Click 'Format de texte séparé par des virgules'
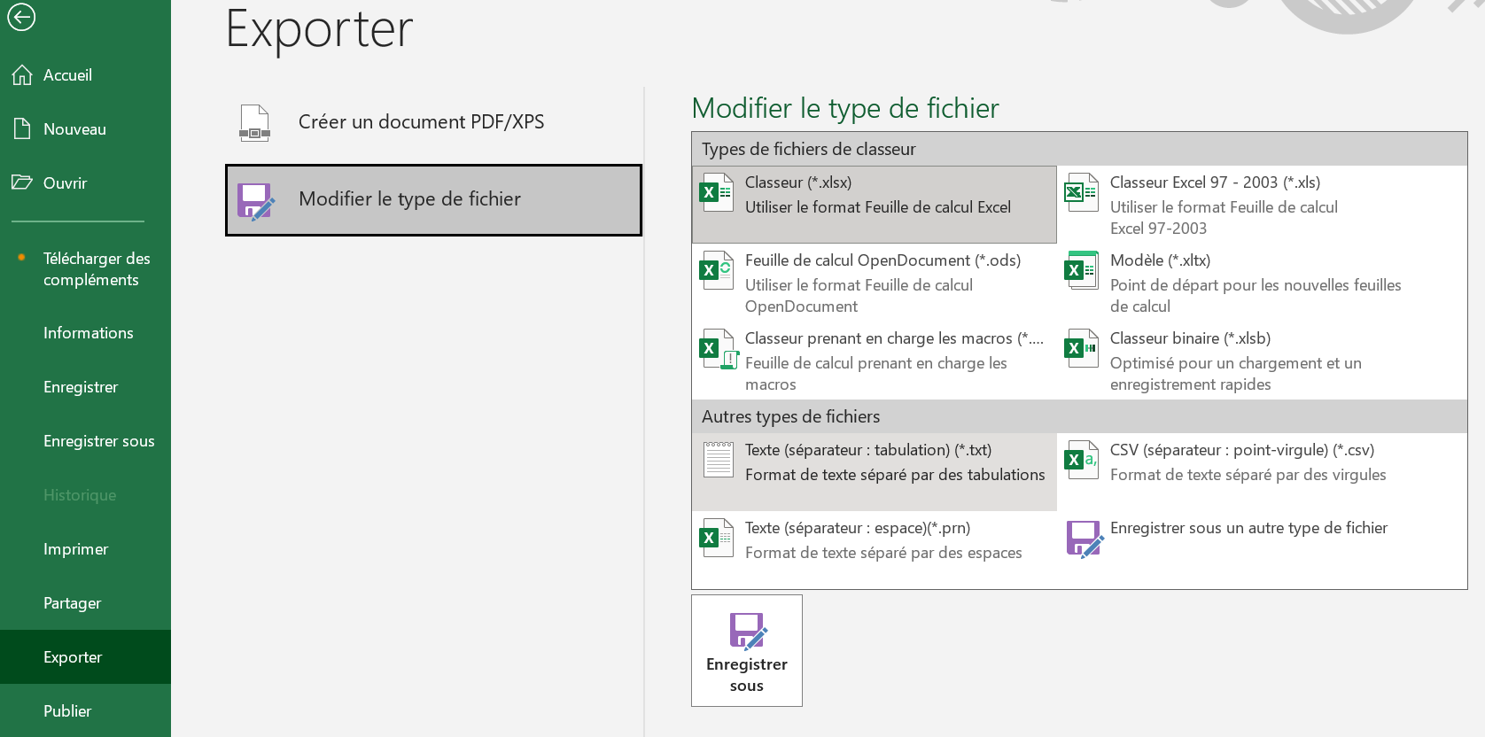Screen dimensions: 1485x737 (1248, 475)
